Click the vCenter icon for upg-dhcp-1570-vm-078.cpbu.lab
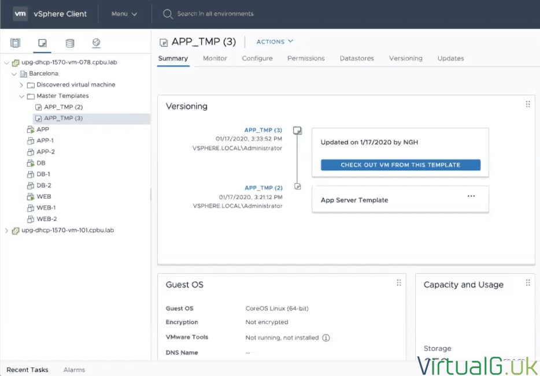The height and width of the screenshot is (376, 540). tap(16, 62)
